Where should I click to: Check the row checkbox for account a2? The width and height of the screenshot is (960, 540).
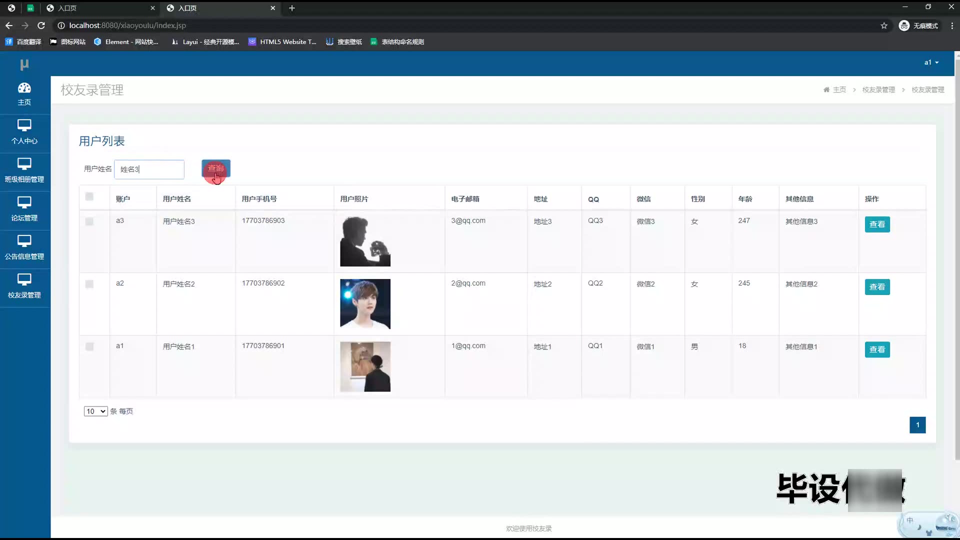click(89, 284)
